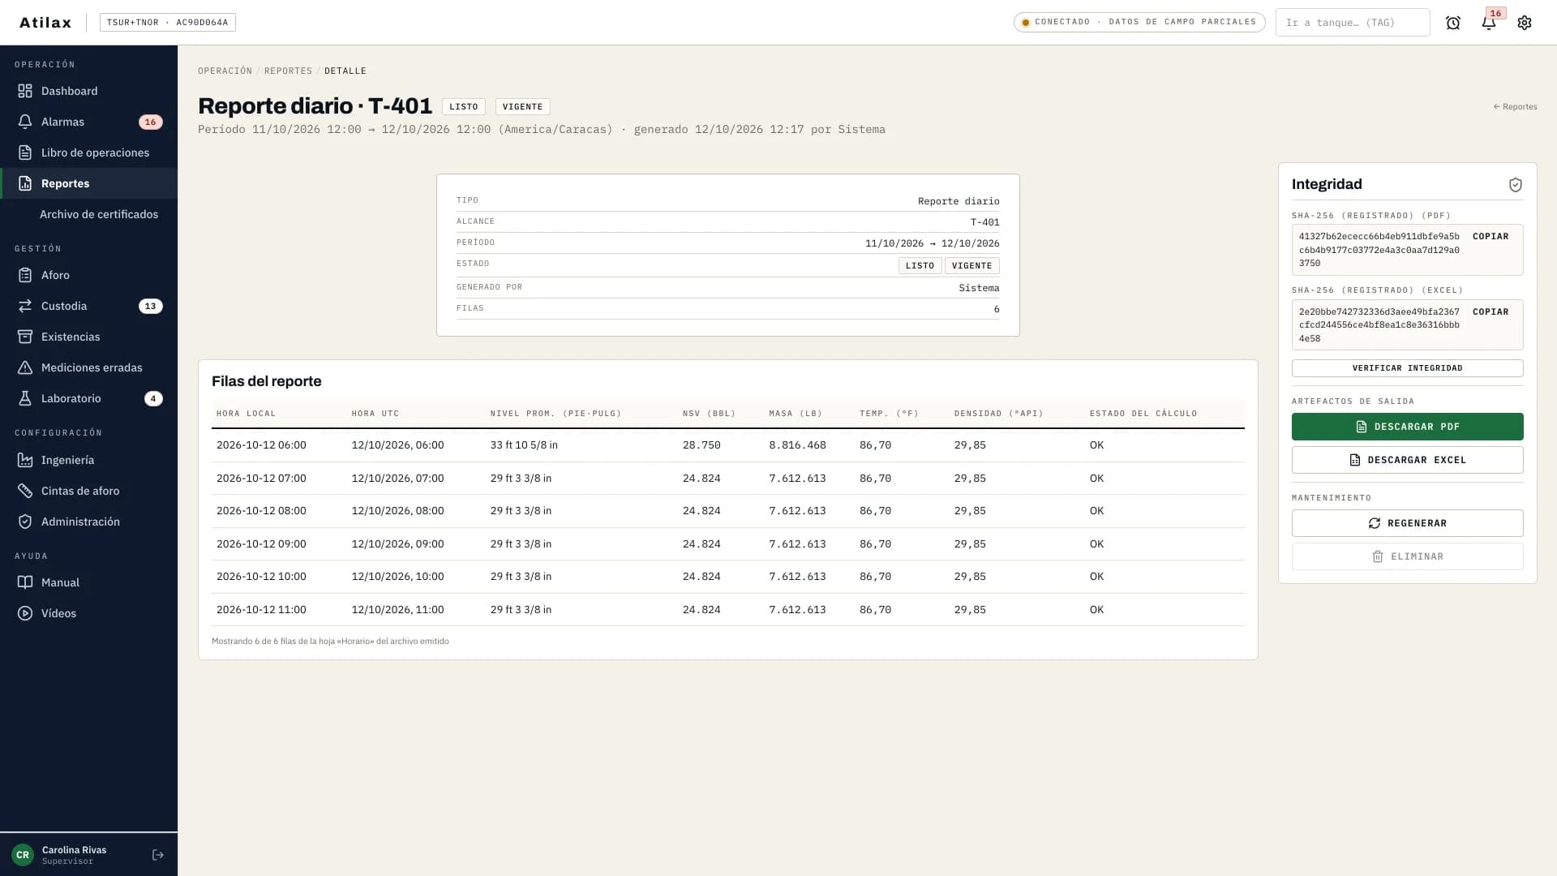This screenshot has width=1557, height=876.
Task: Click the NSV (BBL) column header
Action: [709, 414]
